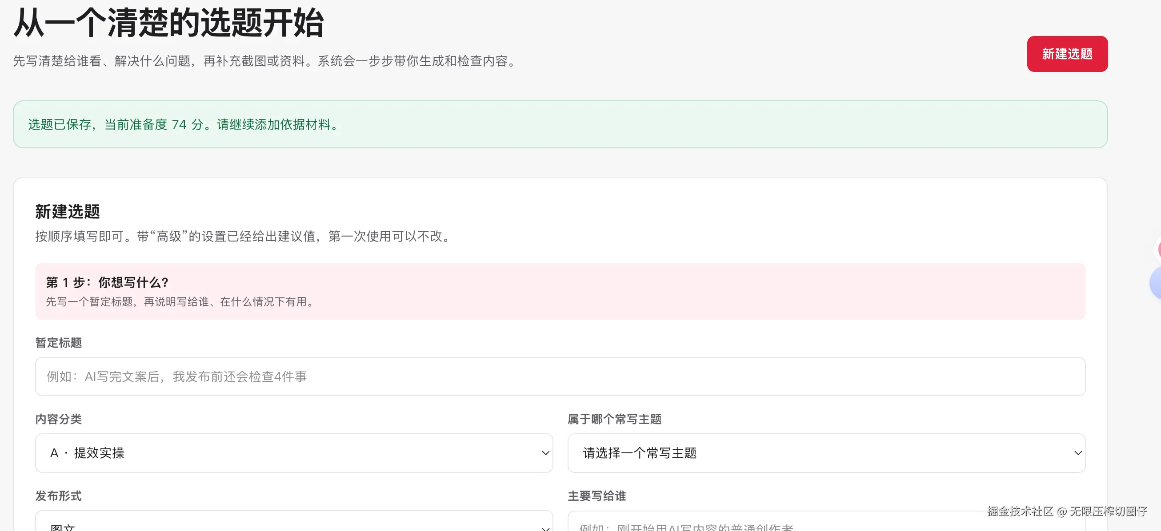Image resolution: width=1161 pixels, height=531 pixels.
Task: Click the 暂定标题 field label
Action: coord(59,342)
